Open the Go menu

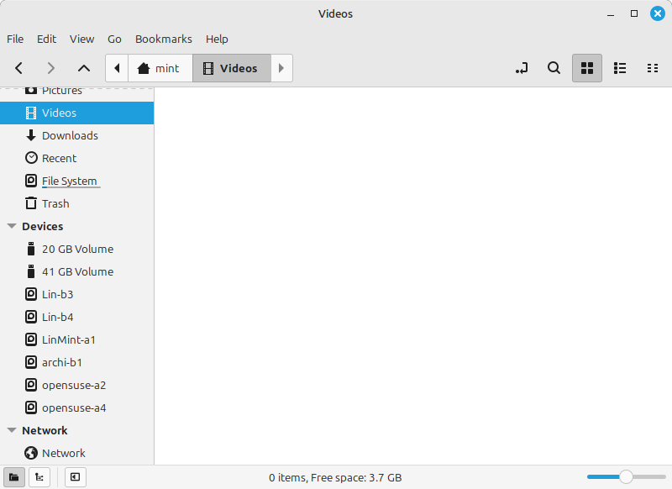114,39
